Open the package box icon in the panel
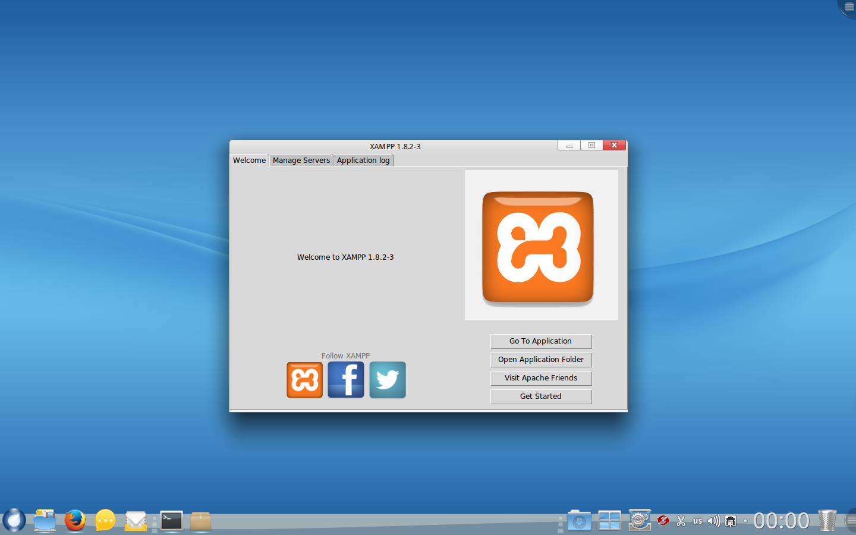 pyautogui.click(x=201, y=521)
